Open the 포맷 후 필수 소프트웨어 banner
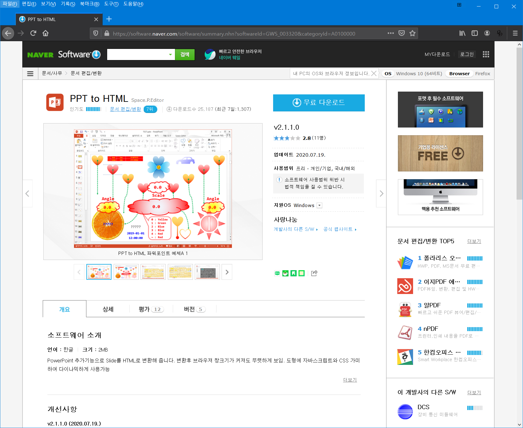This screenshot has width=523, height=428. point(440,110)
